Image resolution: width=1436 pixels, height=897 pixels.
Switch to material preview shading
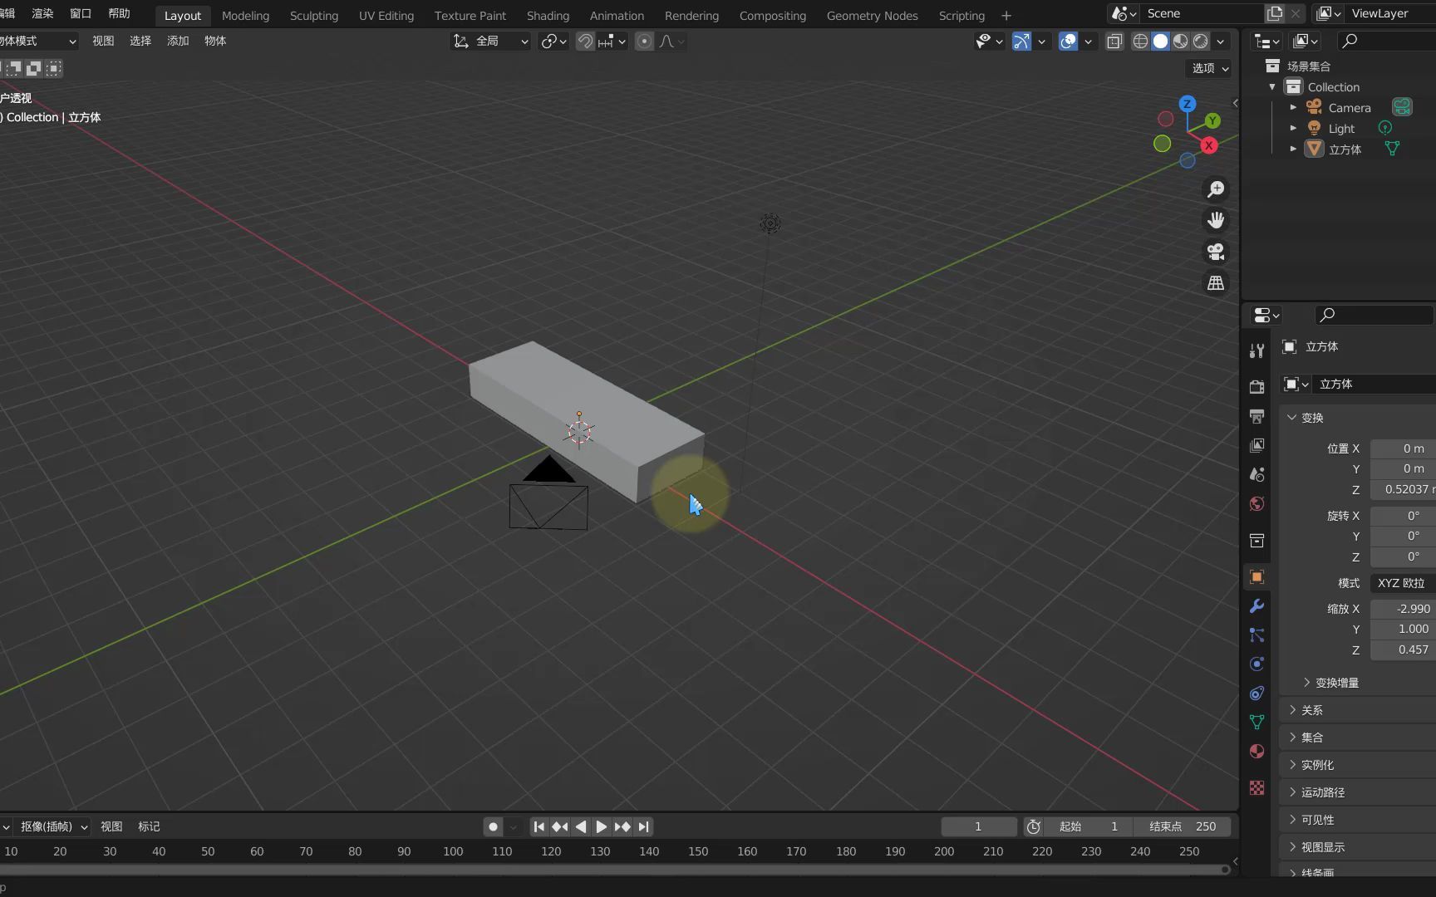(x=1181, y=41)
